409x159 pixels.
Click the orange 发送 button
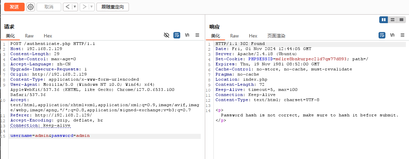pyautogui.click(x=14, y=7)
